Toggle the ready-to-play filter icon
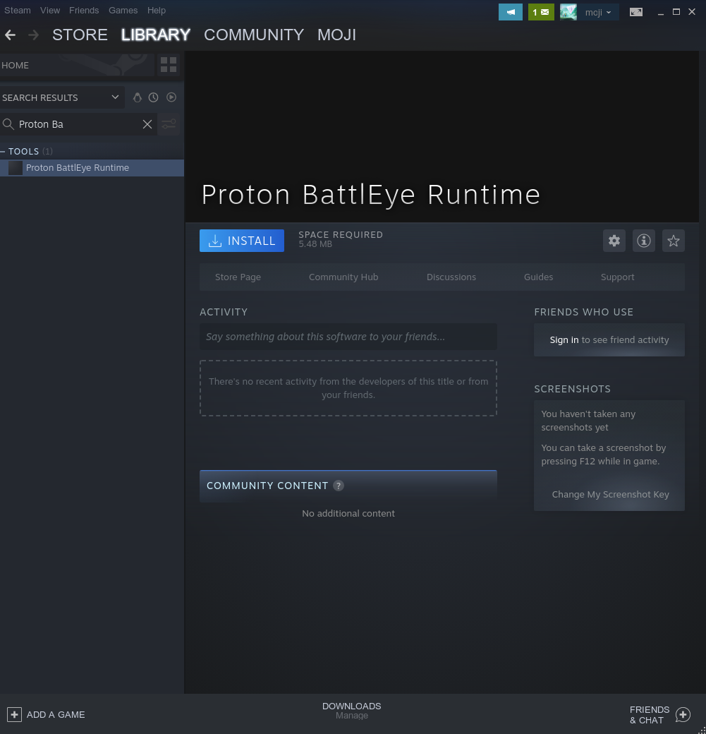The image size is (706, 734). [x=171, y=97]
